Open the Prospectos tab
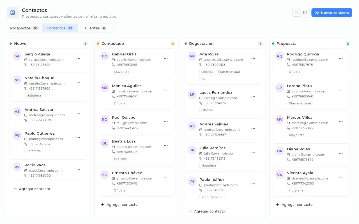 point(24,28)
